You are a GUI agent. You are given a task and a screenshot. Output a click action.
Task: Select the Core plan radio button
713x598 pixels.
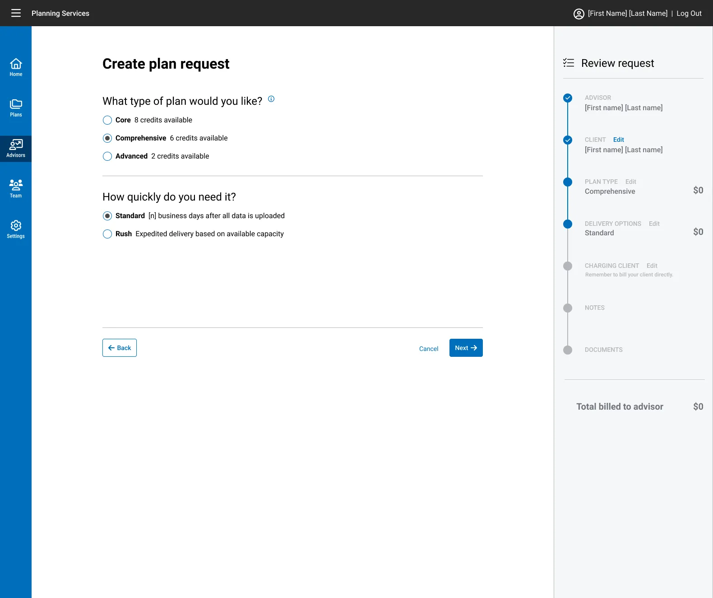pos(107,120)
